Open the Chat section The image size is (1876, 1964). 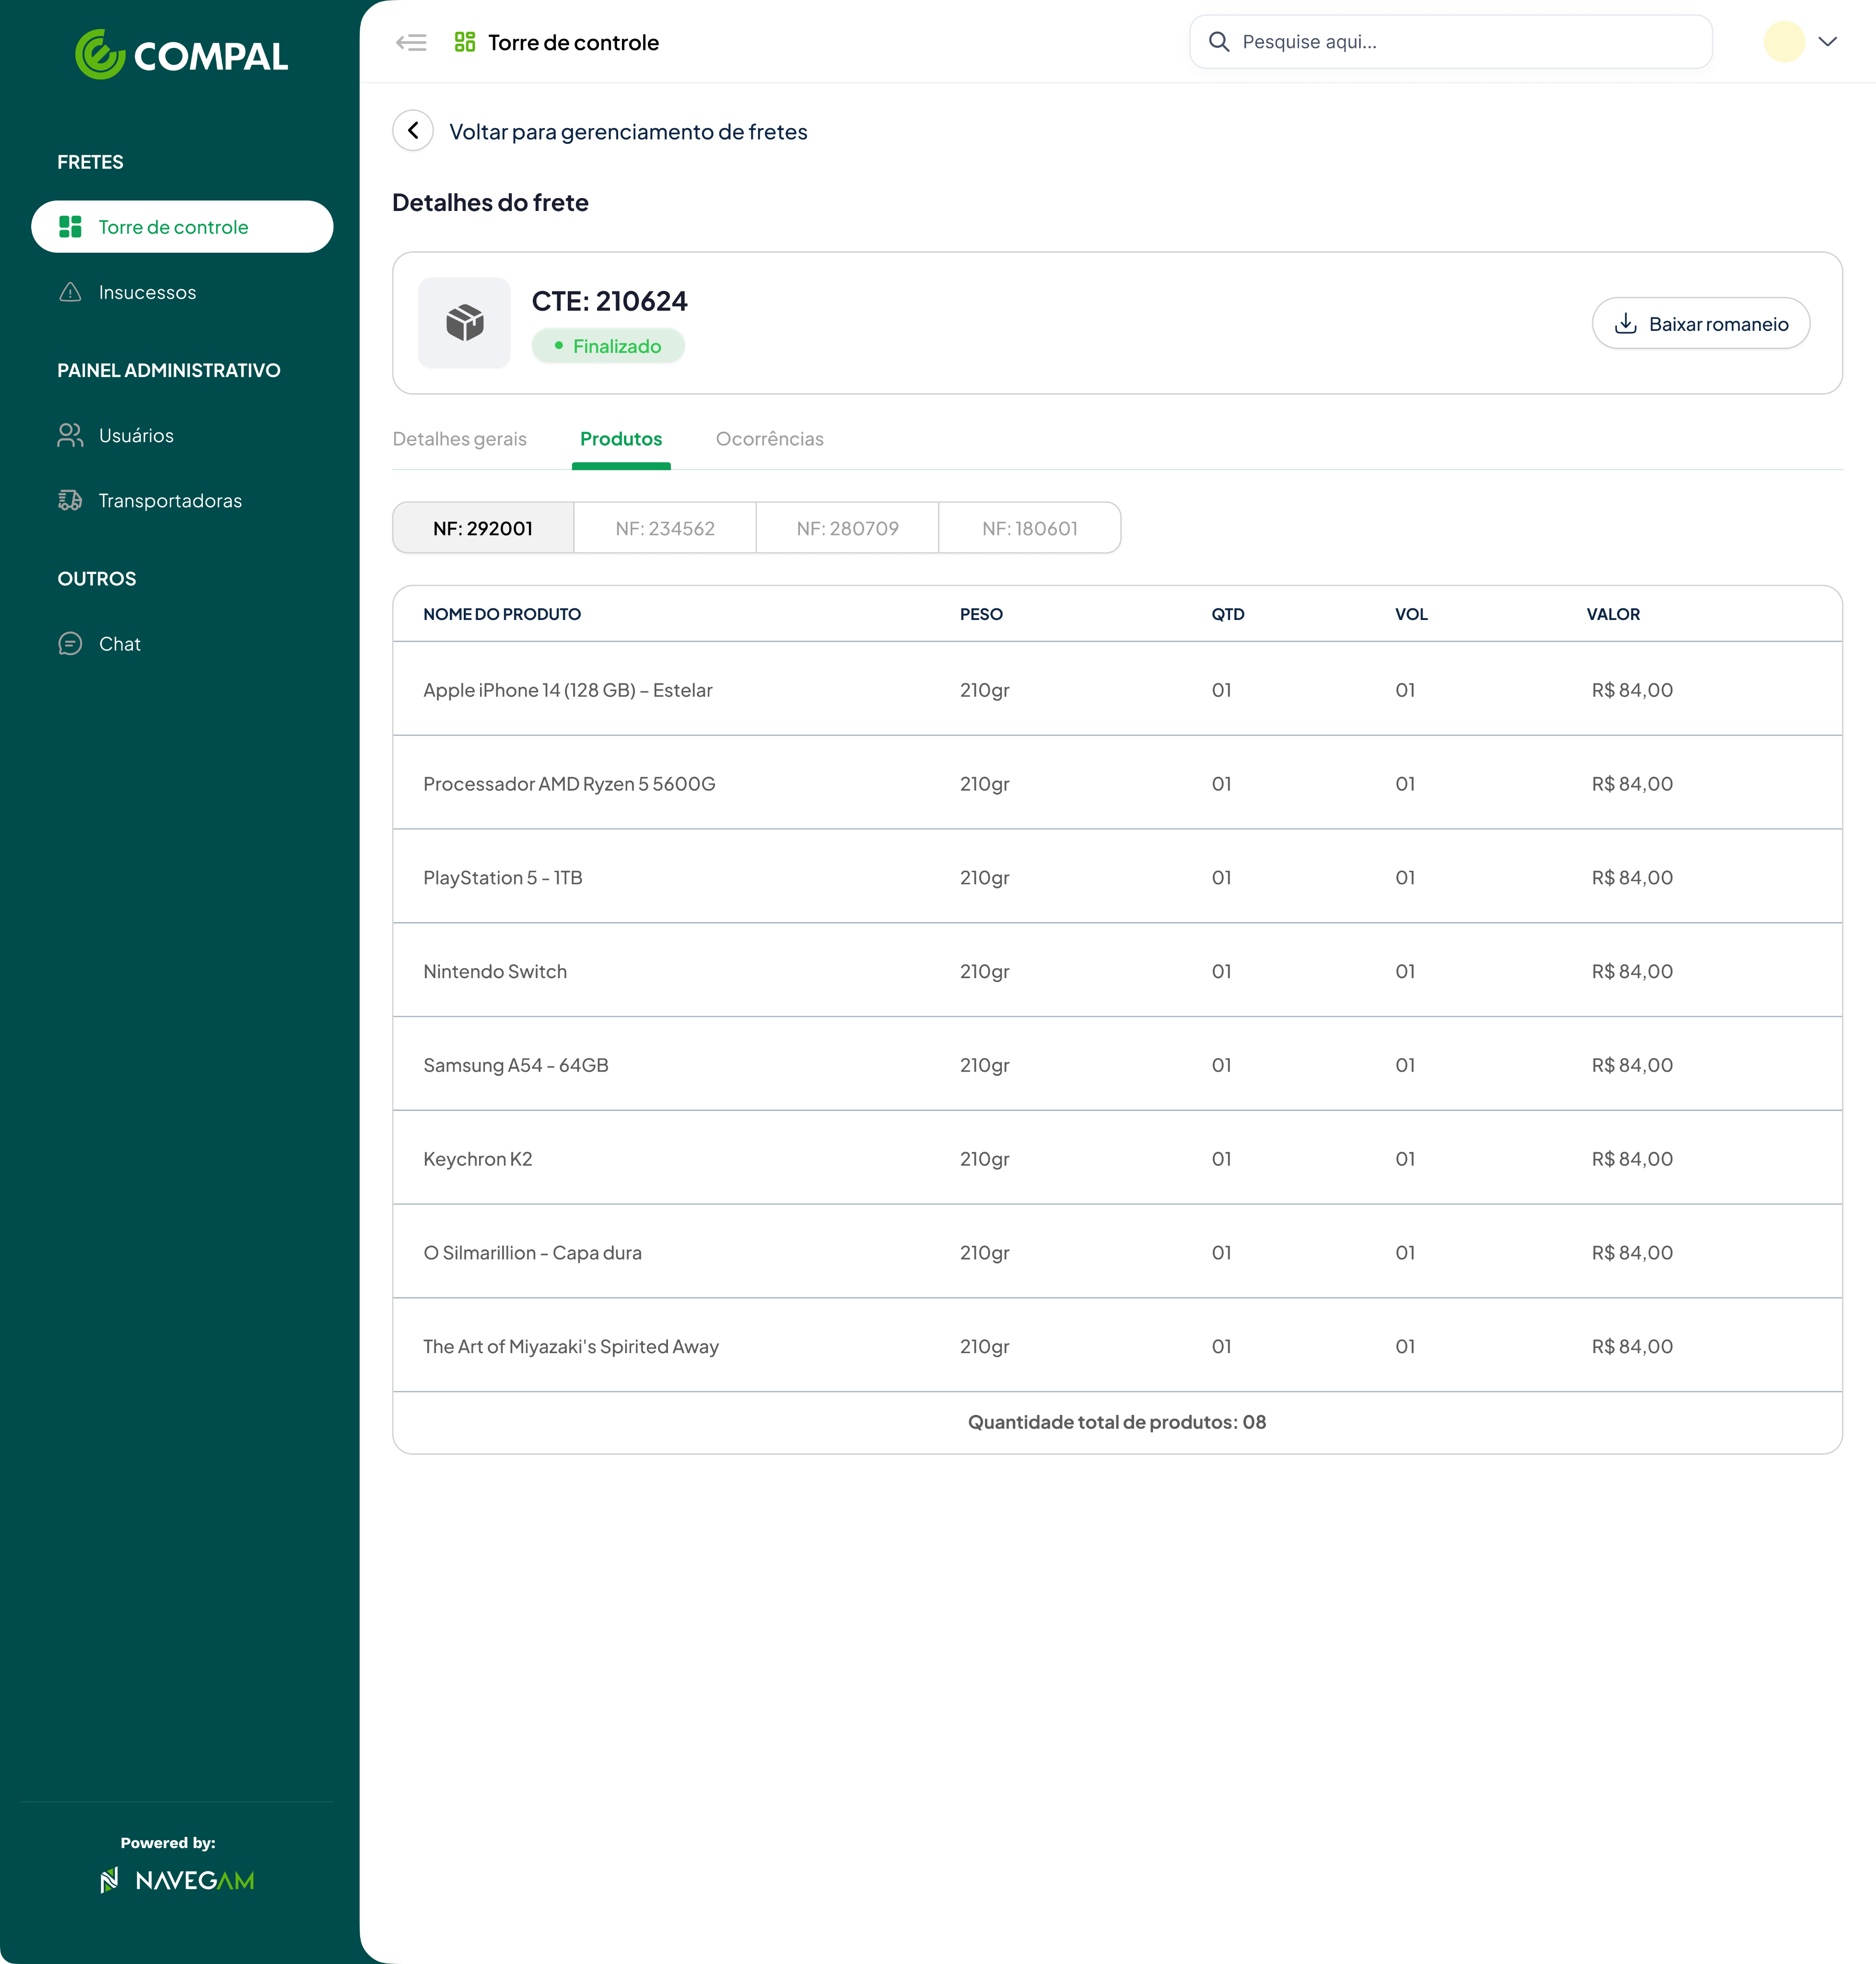(x=119, y=643)
